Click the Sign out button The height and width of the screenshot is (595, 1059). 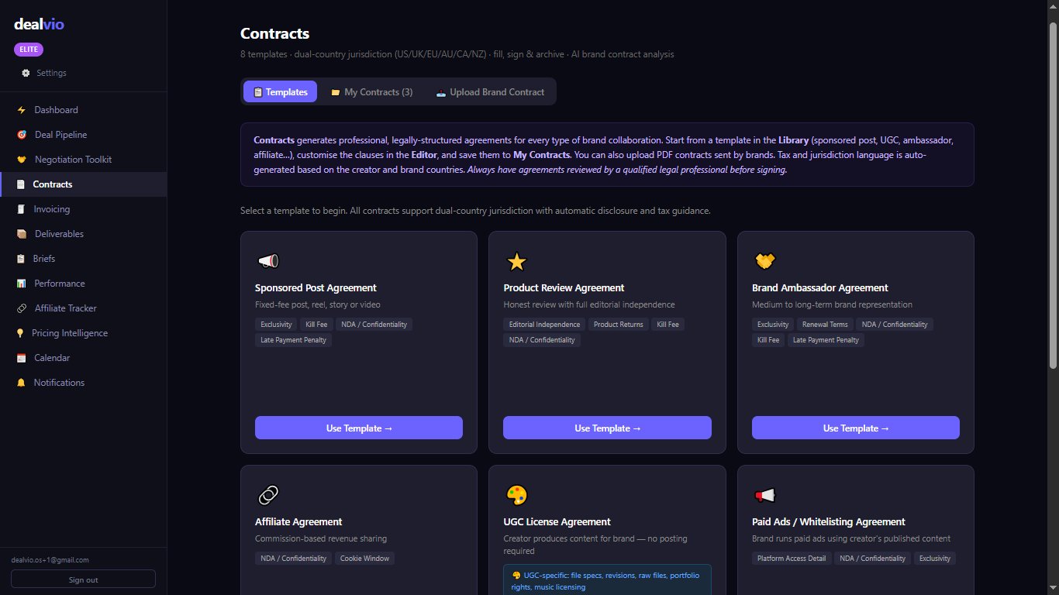point(83,579)
